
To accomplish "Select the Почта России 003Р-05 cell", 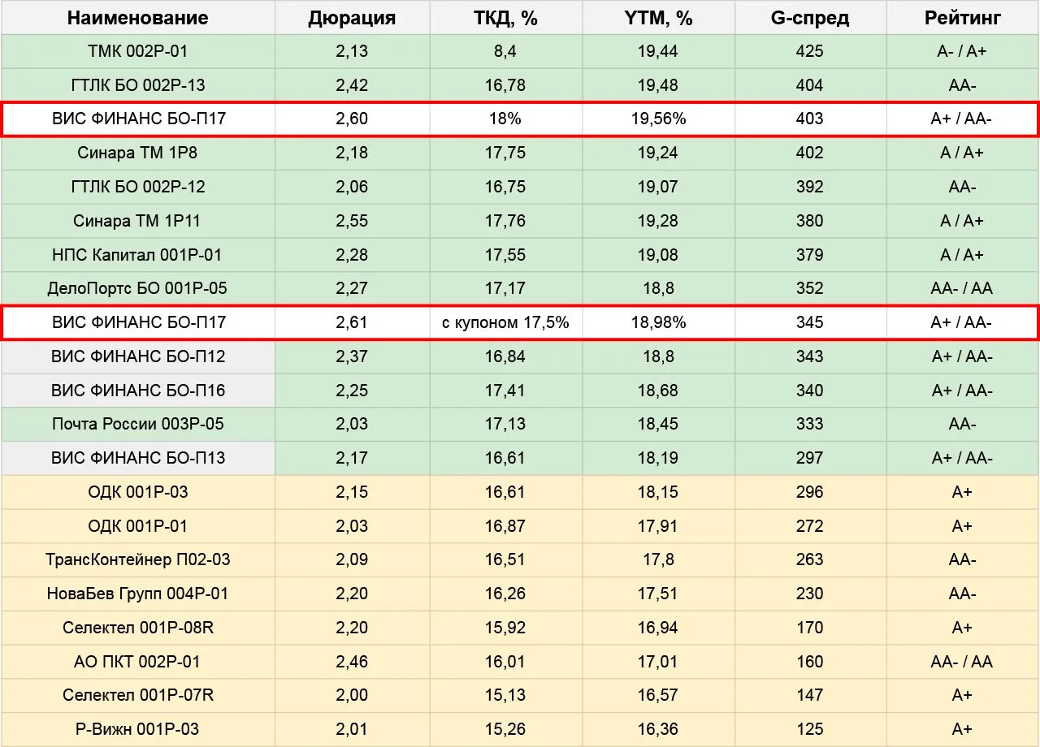I will [137, 424].
